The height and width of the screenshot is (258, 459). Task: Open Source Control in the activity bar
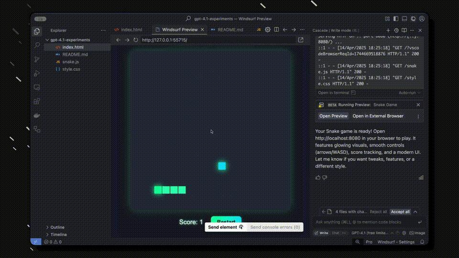click(x=37, y=59)
